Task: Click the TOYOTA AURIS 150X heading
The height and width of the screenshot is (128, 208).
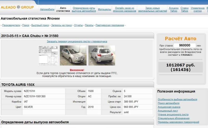Action: 18,85
